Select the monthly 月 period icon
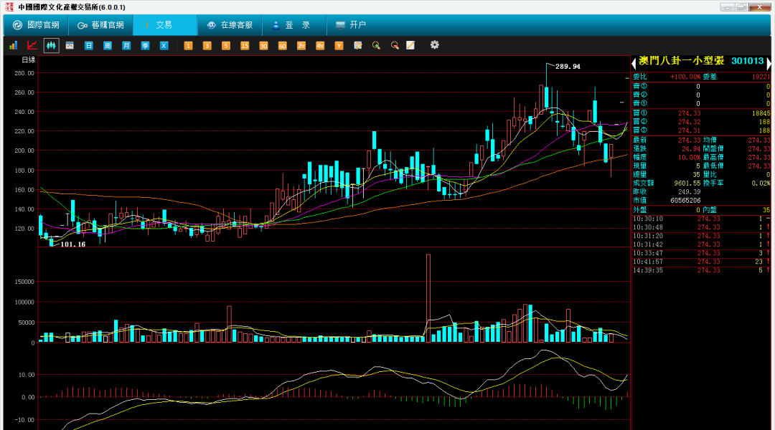Image resolution: width=775 pixels, height=430 pixels. (x=126, y=45)
